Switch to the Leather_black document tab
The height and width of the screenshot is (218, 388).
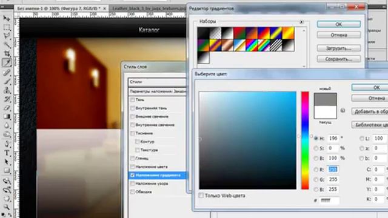click(148, 8)
